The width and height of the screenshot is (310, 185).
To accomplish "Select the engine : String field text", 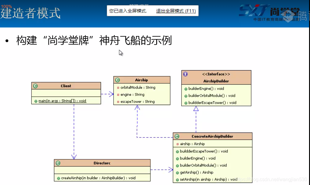I will [x=132, y=95].
